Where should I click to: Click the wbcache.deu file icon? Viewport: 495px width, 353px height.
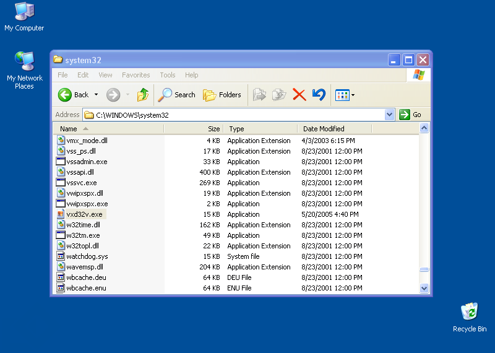pos(61,277)
